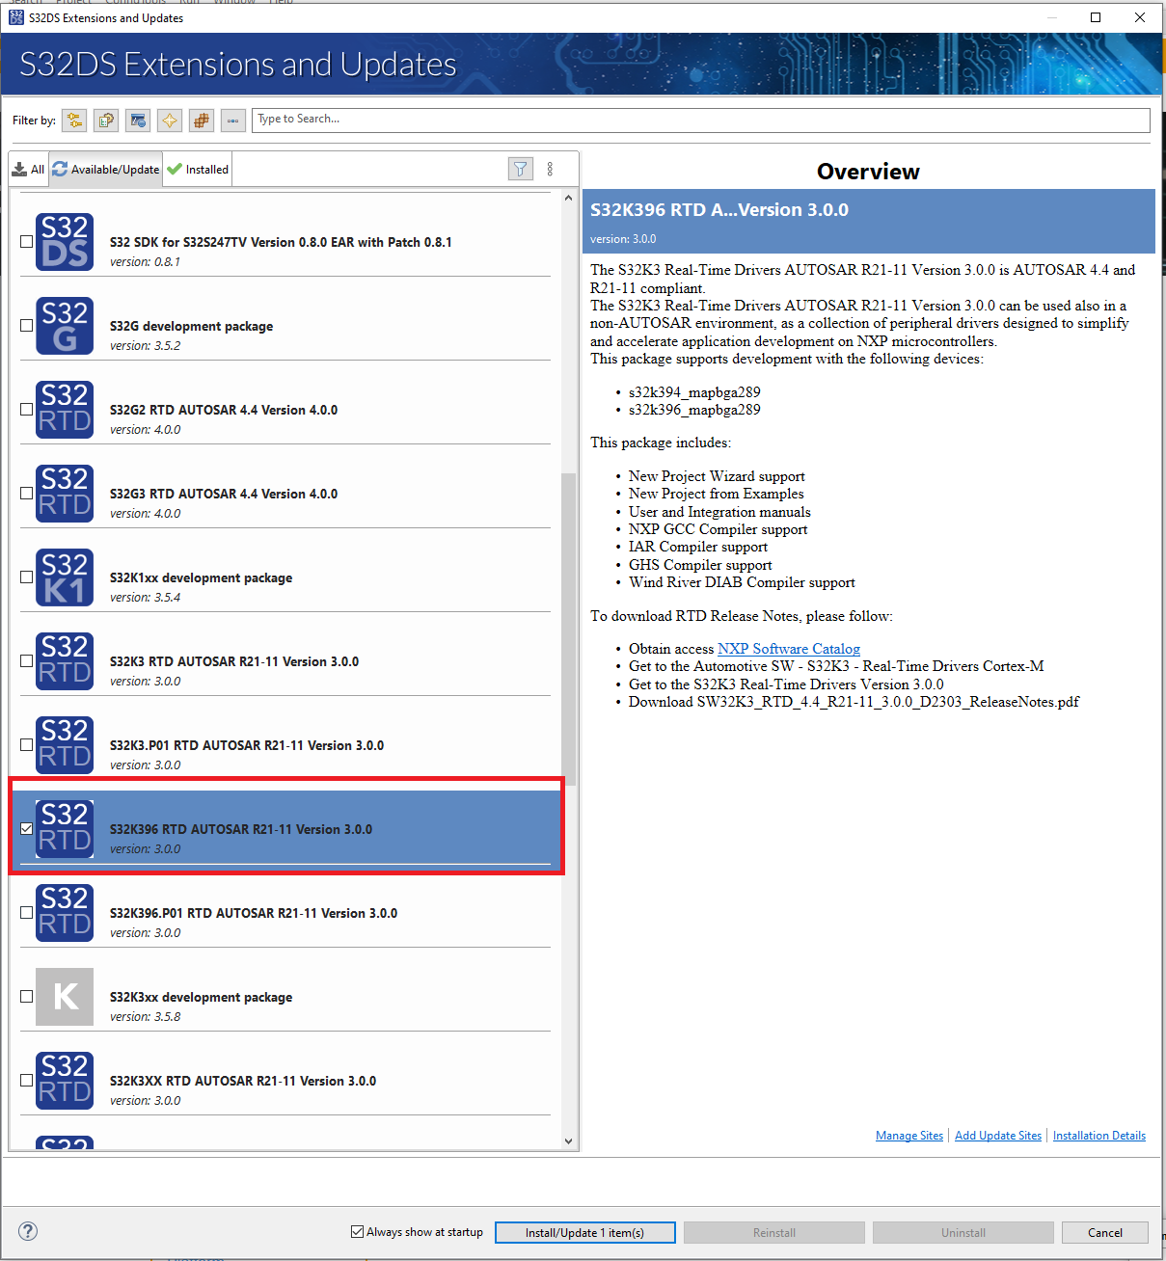The height and width of the screenshot is (1261, 1166).
Task: Open the vertical dots view menu
Action: 550,170
